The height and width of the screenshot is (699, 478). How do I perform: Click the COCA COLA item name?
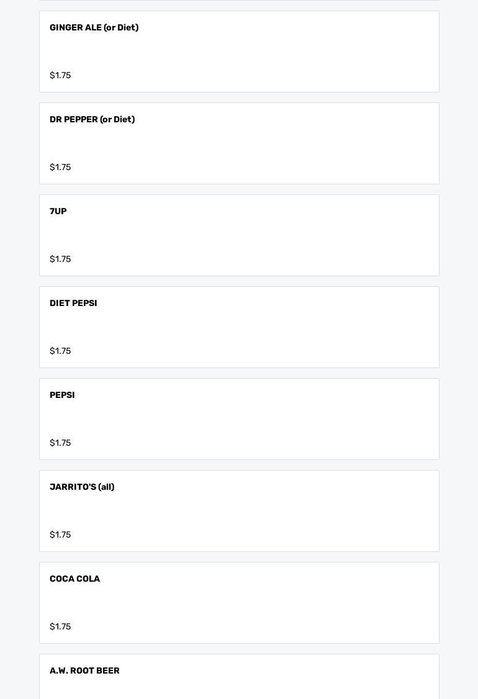[74, 579]
